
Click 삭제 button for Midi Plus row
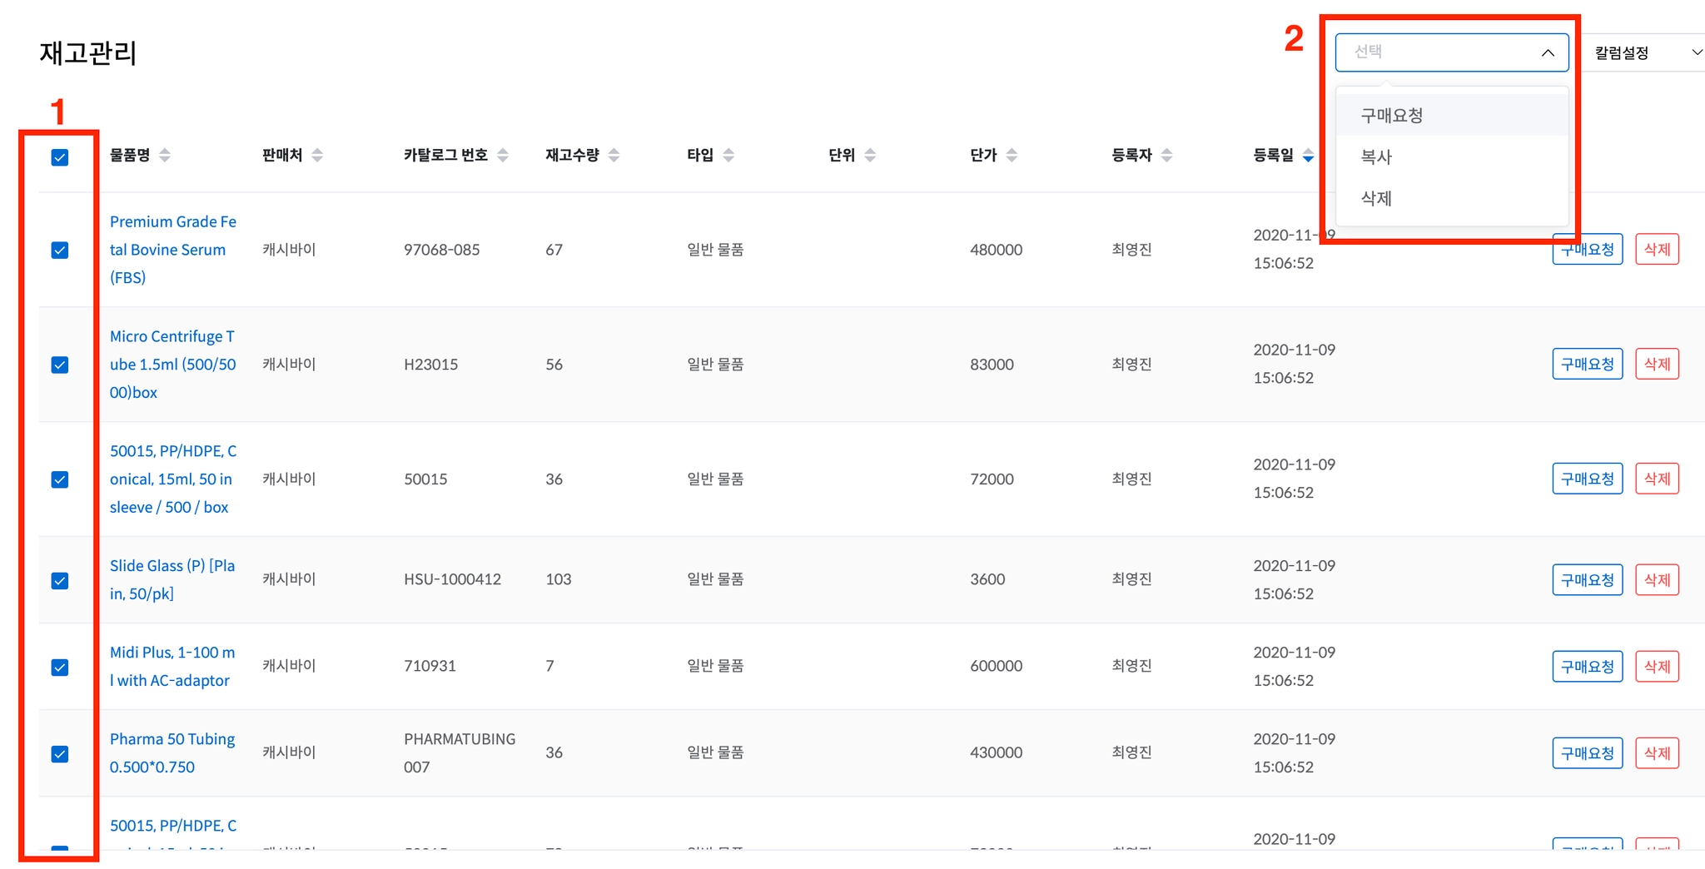[1657, 667]
